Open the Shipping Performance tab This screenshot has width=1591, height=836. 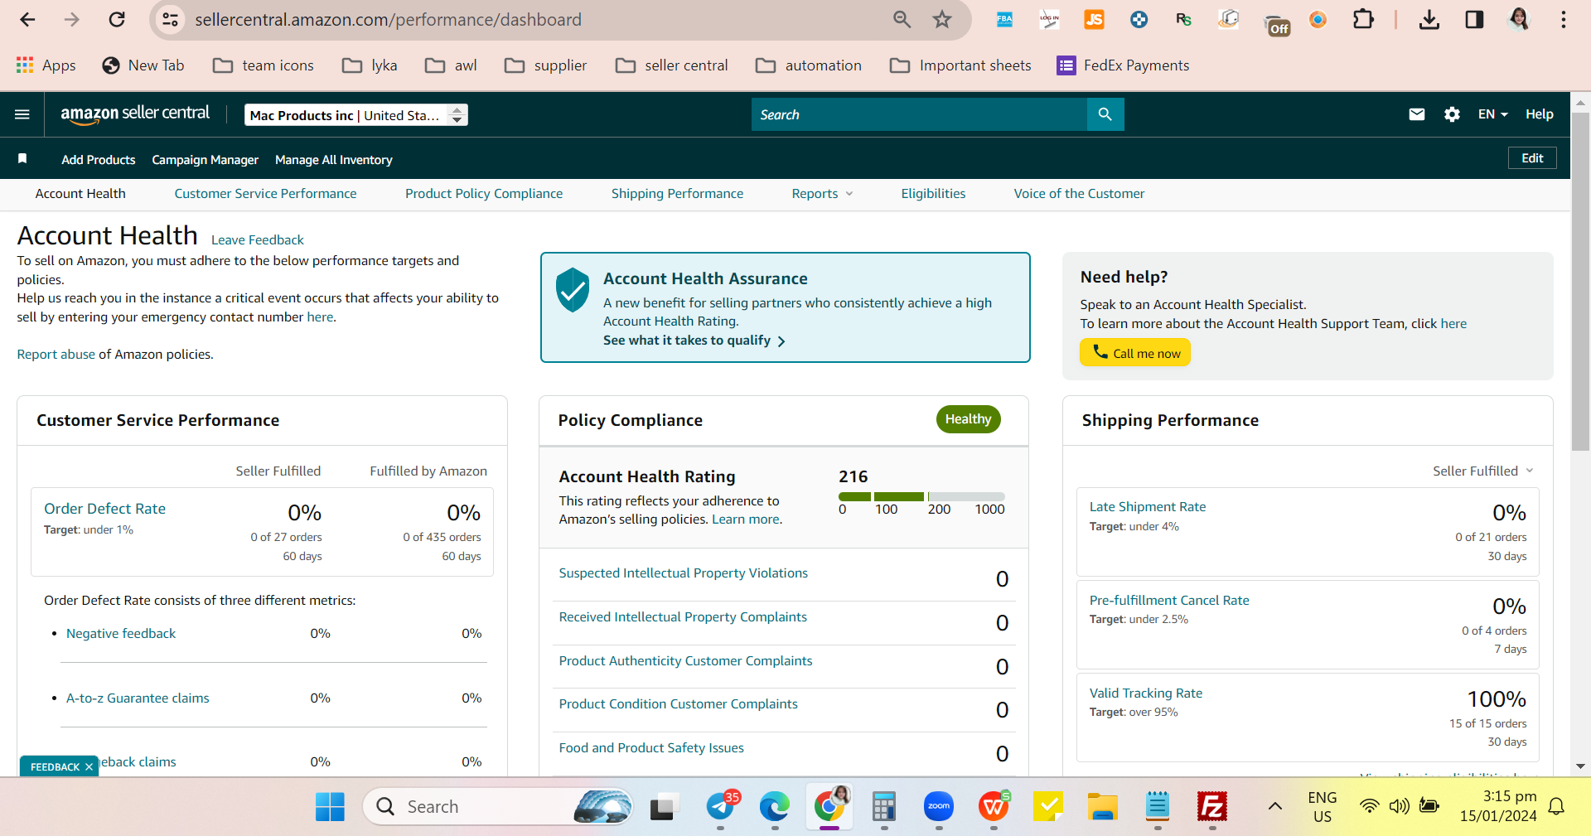pyautogui.click(x=677, y=194)
